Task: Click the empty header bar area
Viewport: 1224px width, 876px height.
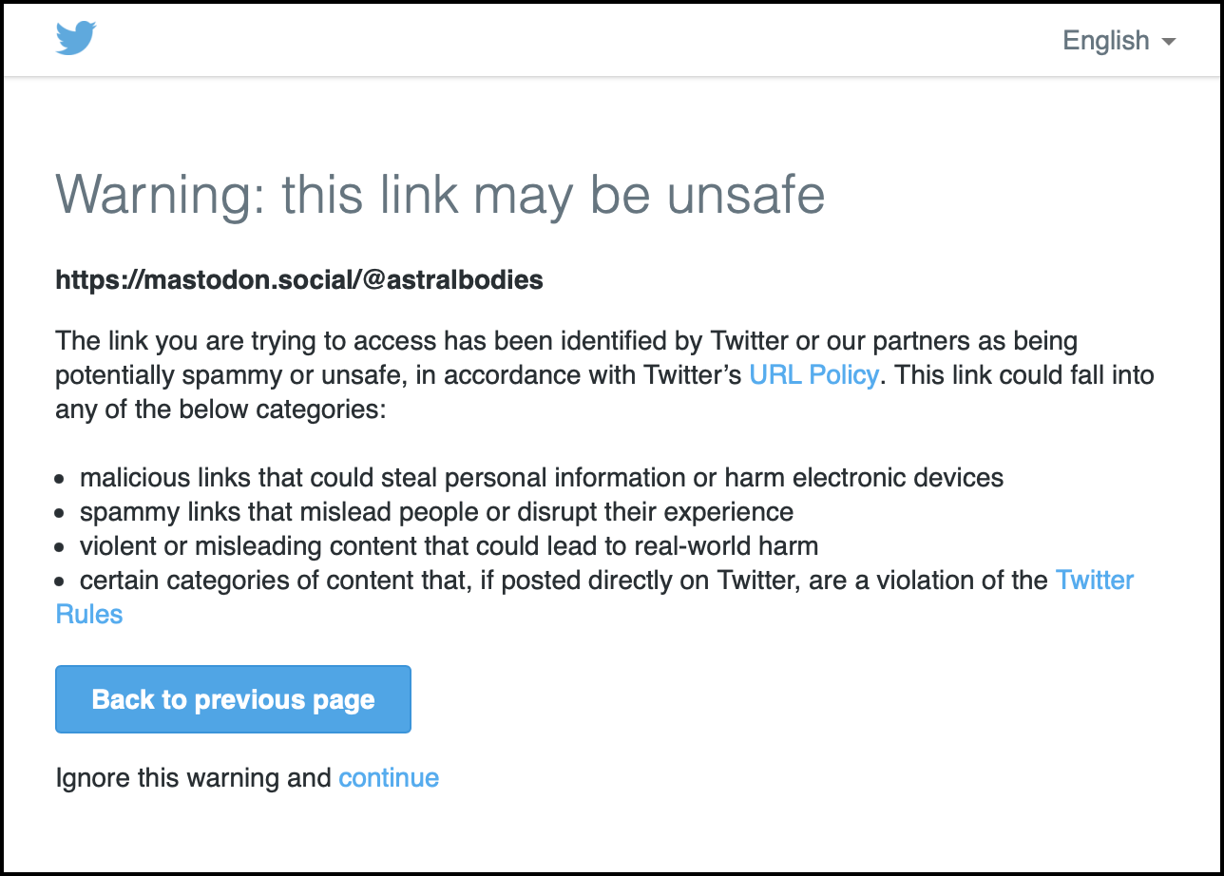Action: point(570,40)
